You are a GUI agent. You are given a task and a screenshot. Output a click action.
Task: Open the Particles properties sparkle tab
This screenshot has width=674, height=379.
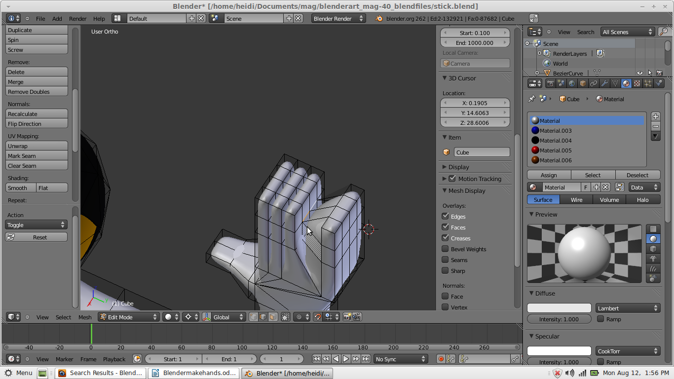tap(648, 83)
